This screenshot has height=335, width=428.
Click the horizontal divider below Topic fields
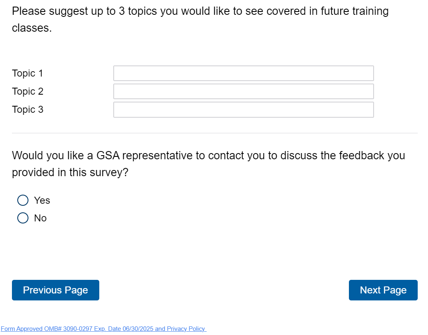tap(215, 133)
